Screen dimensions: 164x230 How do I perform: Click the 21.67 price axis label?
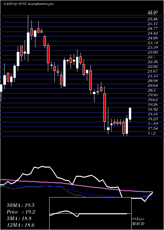pos(153,71)
